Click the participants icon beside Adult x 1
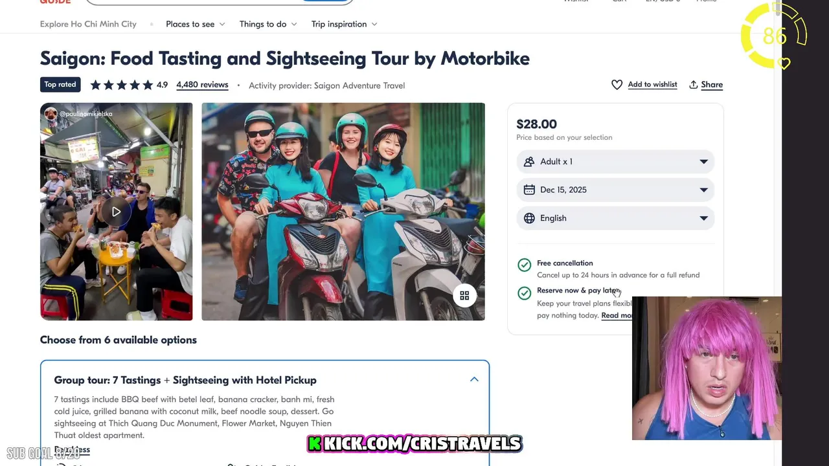The image size is (829, 466). (x=529, y=162)
